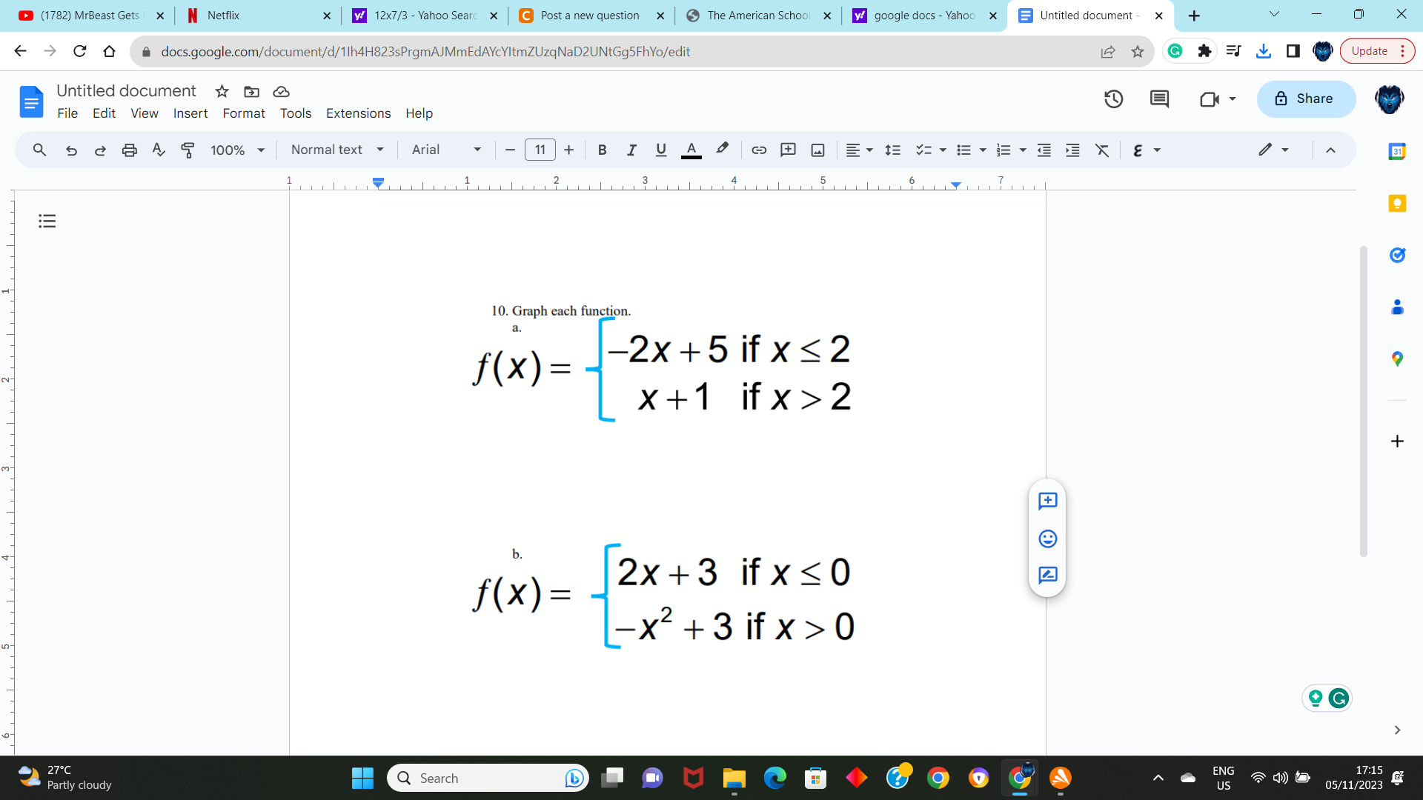This screenshot has height=800, width=1423.
Task: Toggle italic formatting
Action: [631, 150]
